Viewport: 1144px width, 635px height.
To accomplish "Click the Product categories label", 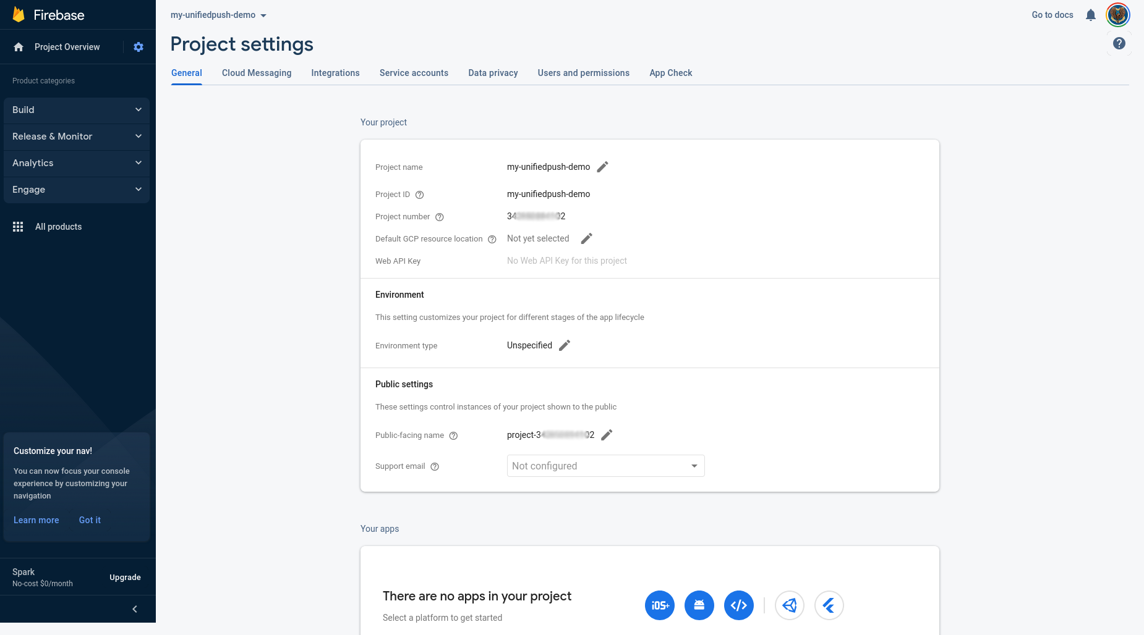I will (x=43, y=81).
